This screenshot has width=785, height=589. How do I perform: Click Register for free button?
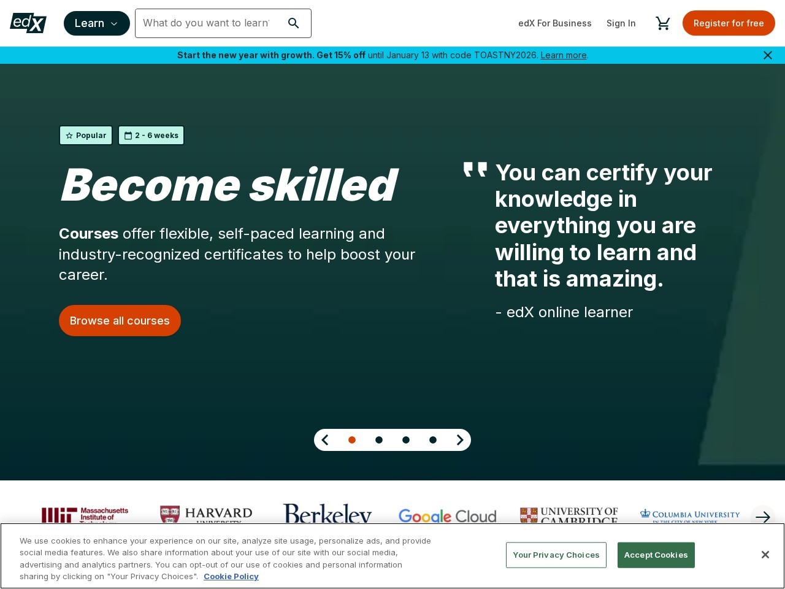click(x=728, y=23)
